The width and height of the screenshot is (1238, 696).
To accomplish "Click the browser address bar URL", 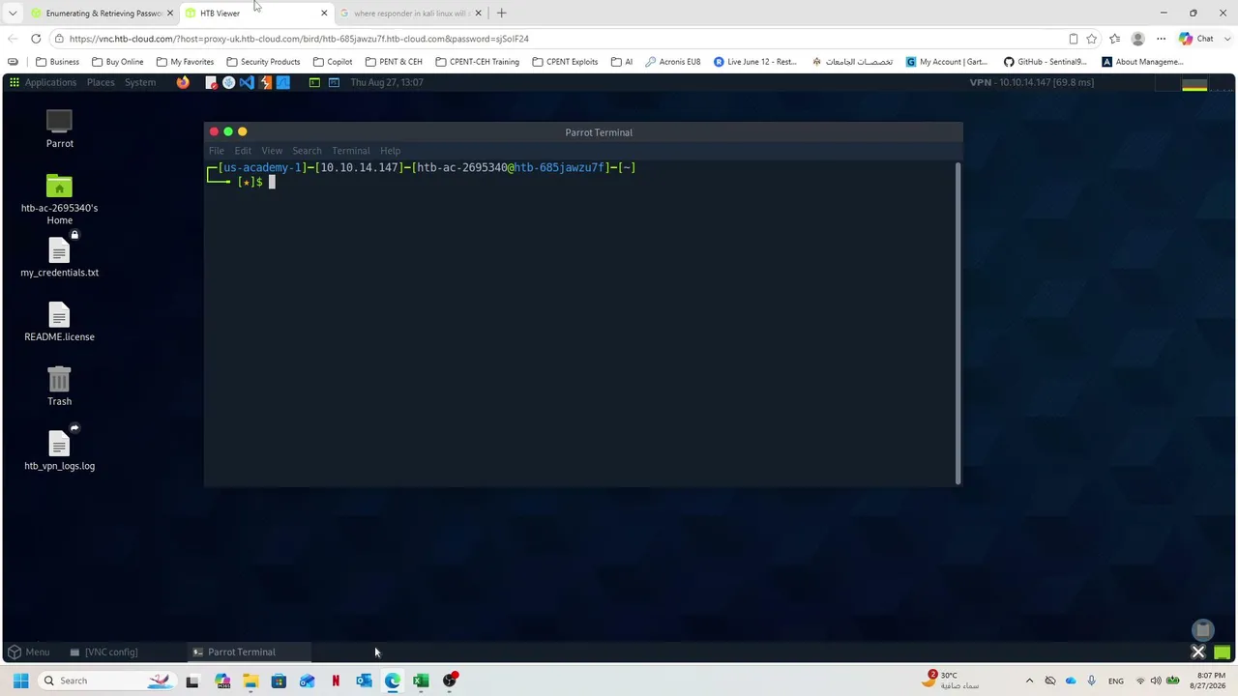I will (x=299, y=39).
